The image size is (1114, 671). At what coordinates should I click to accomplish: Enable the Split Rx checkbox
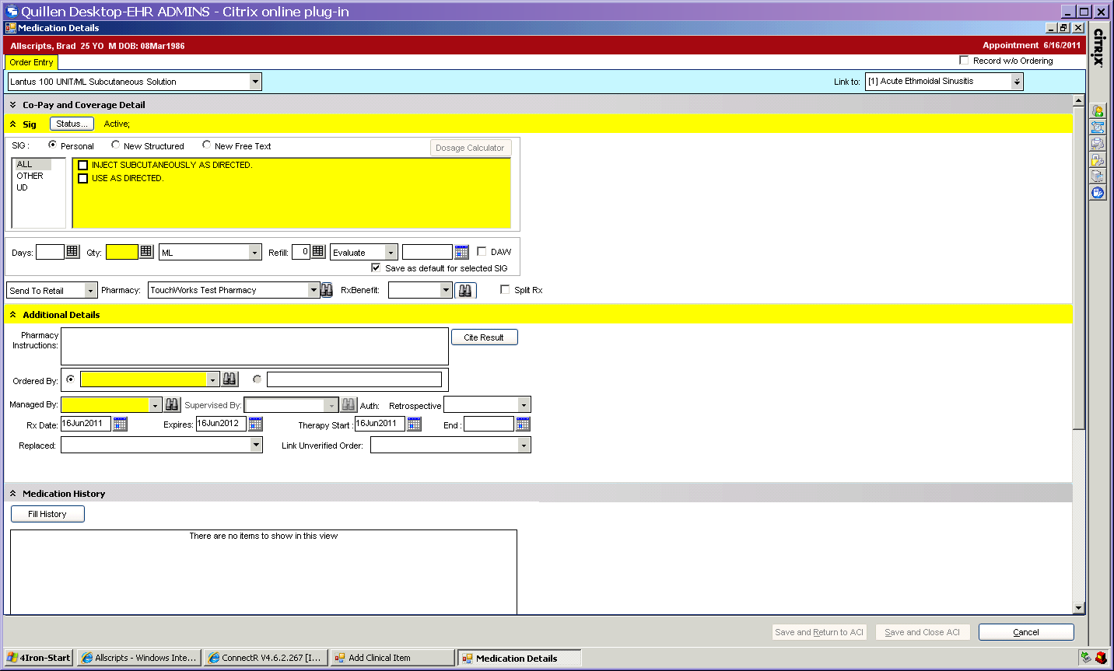(x=505, y=289)
